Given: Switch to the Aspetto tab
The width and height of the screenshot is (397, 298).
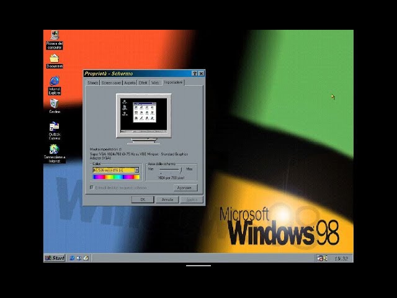Looking at the screenshot, I should click(130, 83).
